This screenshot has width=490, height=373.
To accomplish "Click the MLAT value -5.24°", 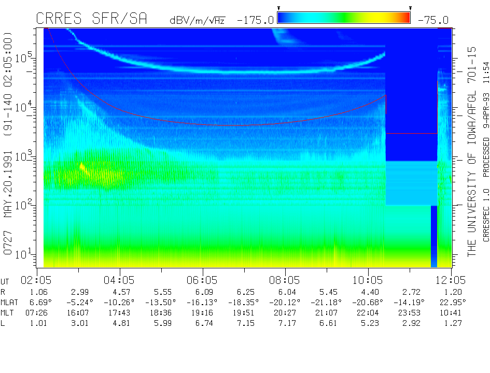I will [80, 302].
